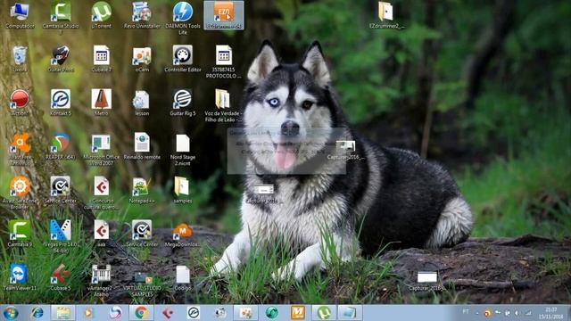Click the green globe taskbar icon
This screenshot has height=321, width=571.
click(271, 313)
